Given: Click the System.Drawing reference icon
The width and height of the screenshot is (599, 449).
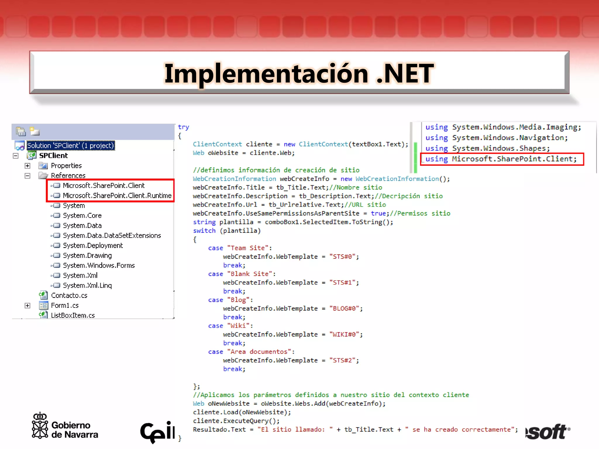Looking at the screenshot, I should (56, 255).
